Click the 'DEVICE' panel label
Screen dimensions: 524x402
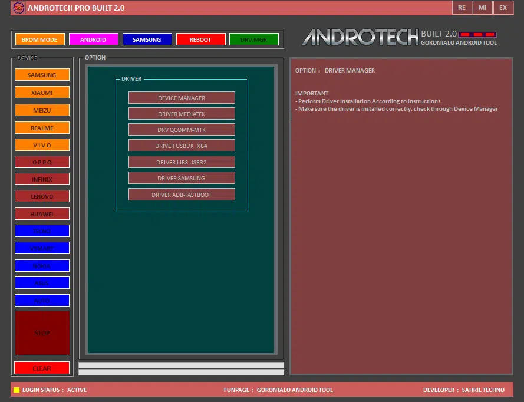27,58
